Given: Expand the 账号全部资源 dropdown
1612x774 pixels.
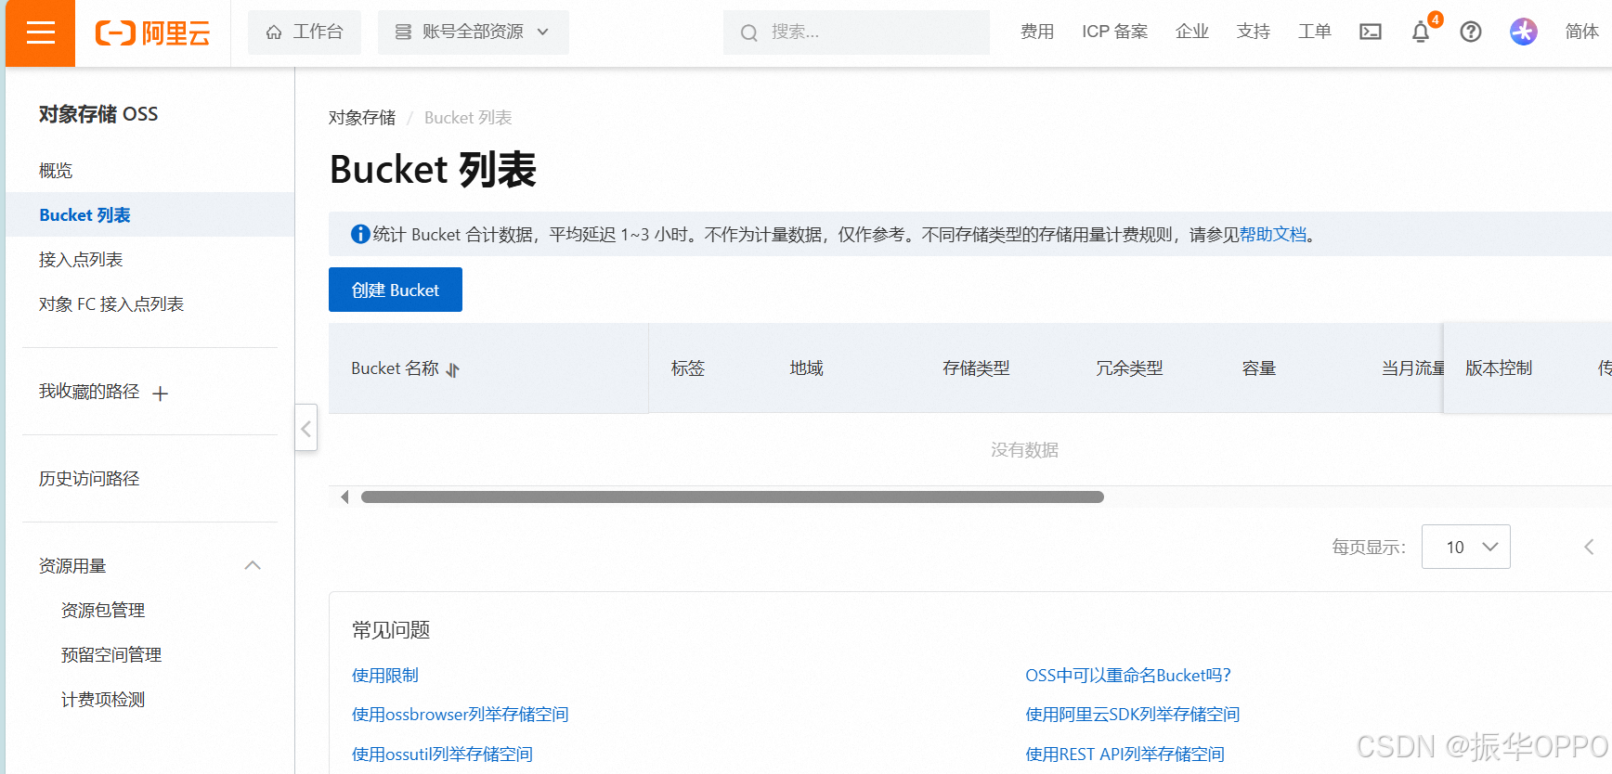Looking at the screenshot, I should point(473,32).
